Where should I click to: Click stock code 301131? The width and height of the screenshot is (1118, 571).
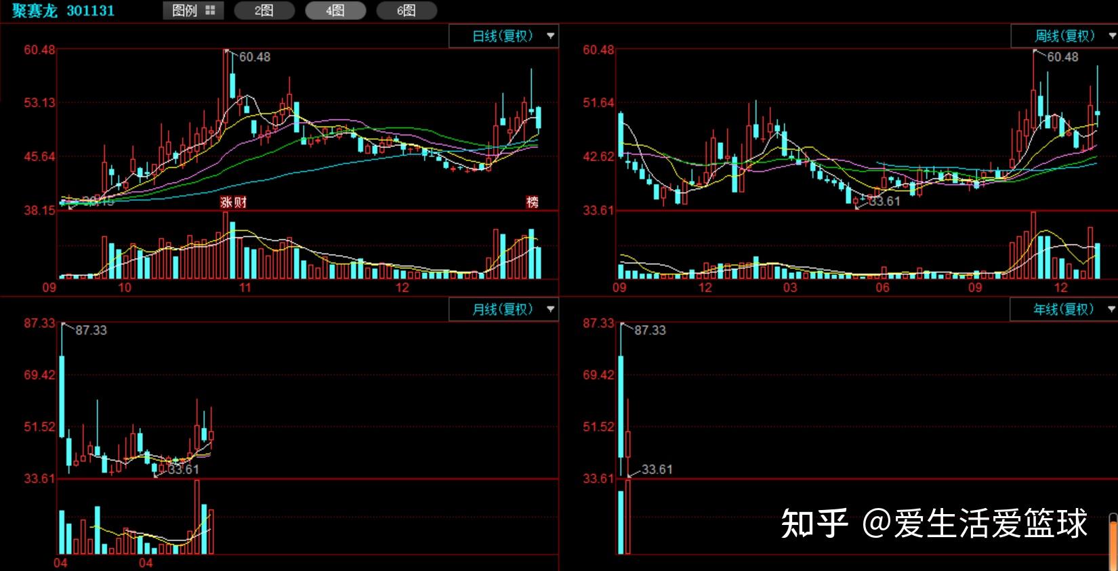tap(90, 11)
